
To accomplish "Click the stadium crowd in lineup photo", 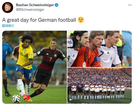I will coord(100,76).
